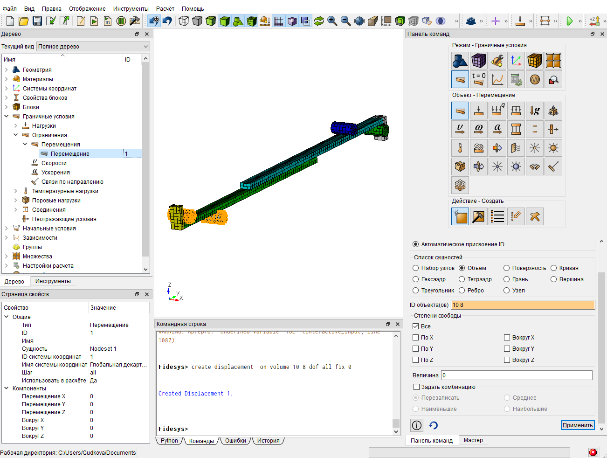Open the calculator solver settings mode
Viewport: 607px width, 458px height.
tap(516, 79)
